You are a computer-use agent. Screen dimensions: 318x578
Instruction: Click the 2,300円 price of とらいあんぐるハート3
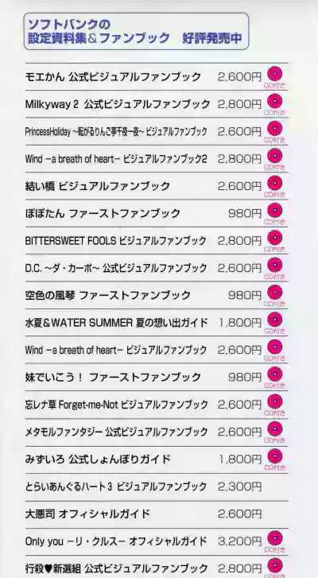point(239,487)
